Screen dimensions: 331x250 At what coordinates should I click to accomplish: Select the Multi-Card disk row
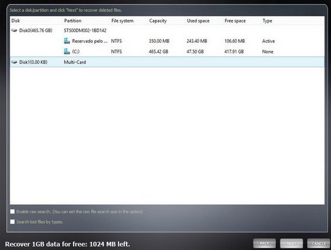[x=167, y=62]
